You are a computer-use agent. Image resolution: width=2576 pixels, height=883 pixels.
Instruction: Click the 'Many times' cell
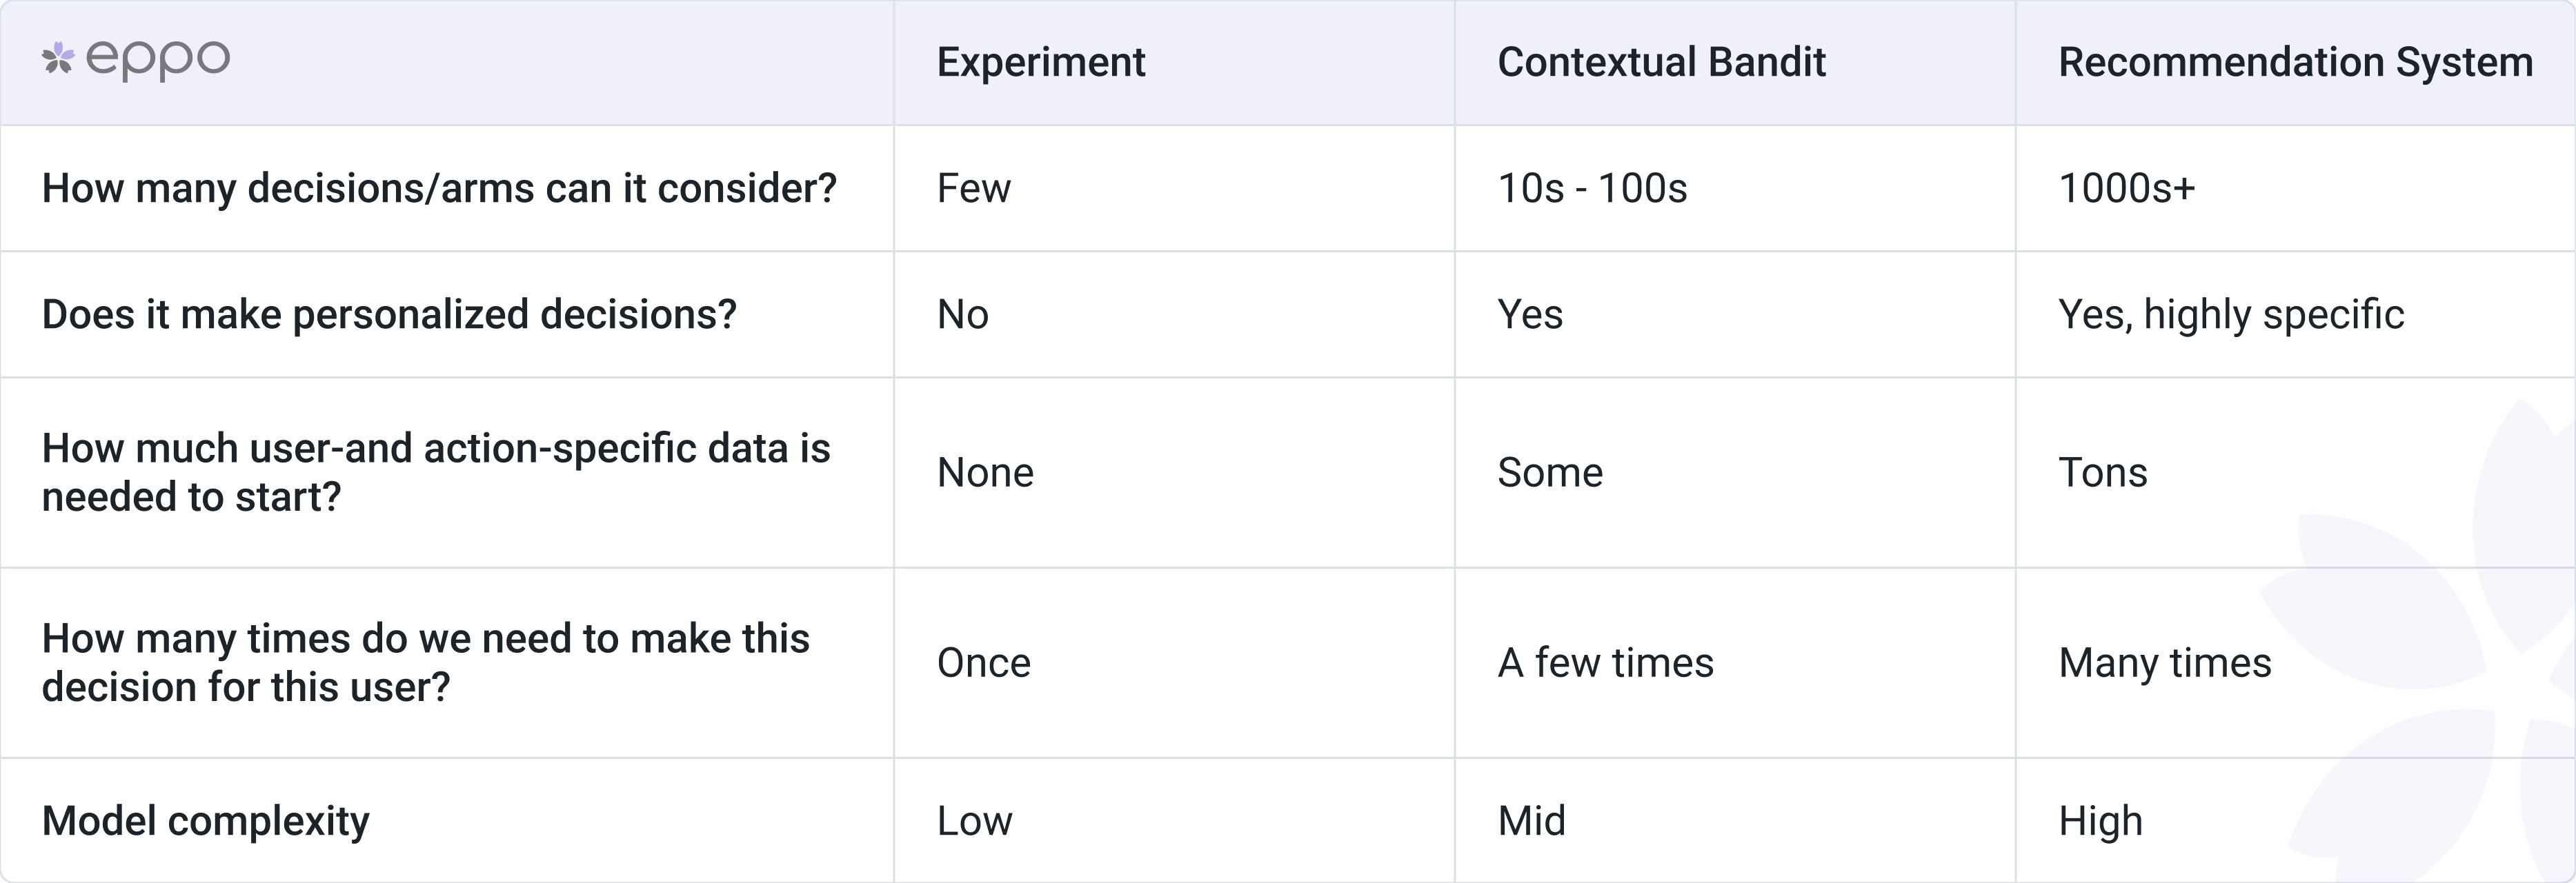tap(2164, 662)
